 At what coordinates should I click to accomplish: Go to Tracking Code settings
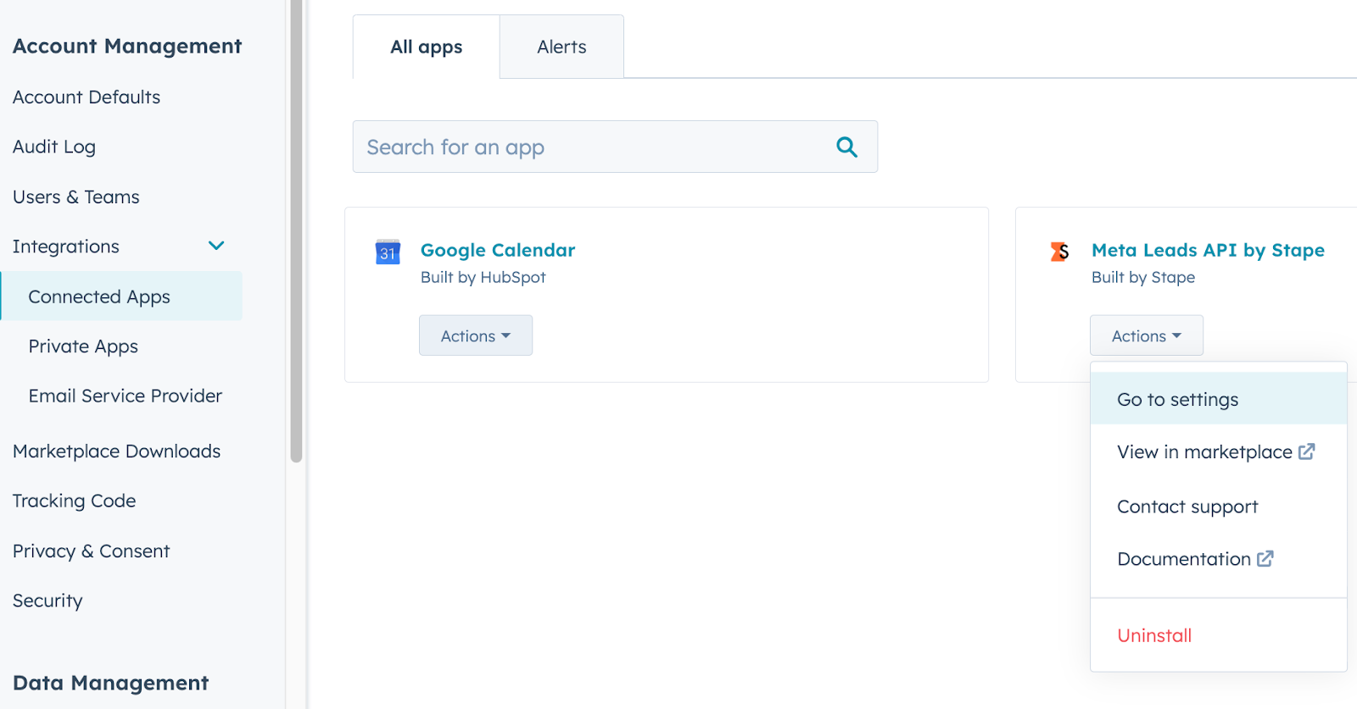click(75, 501)
